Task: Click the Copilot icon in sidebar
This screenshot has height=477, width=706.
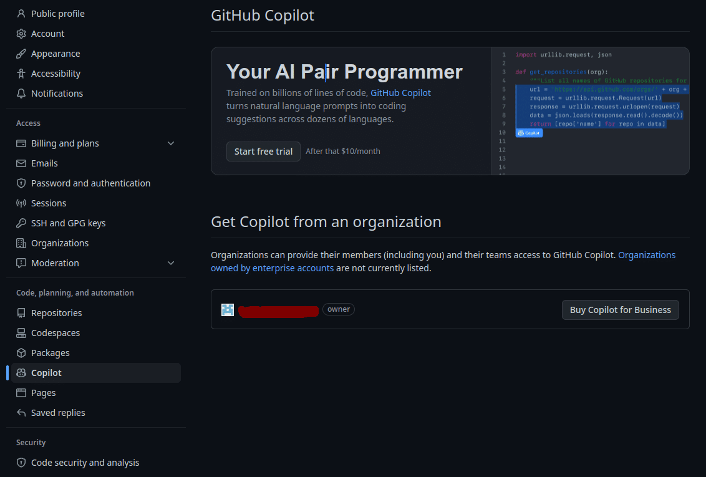Action: click(x=21, y=373)
